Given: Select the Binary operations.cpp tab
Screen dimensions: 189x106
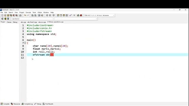Looking at the screenshot, I should [x=55, y=22].
